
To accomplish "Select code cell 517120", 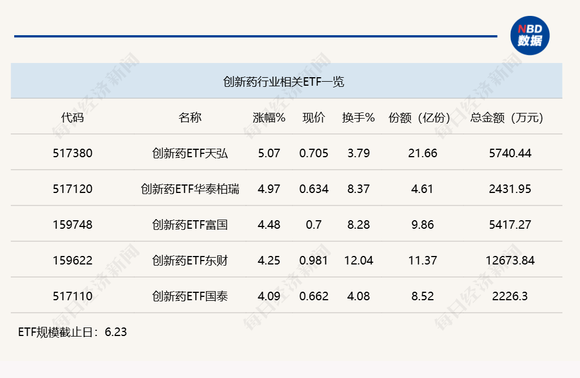I will pos(73,189).
